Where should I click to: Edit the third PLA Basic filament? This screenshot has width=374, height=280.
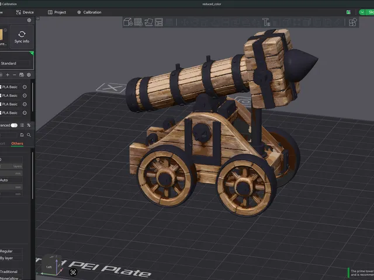[25, 104]
